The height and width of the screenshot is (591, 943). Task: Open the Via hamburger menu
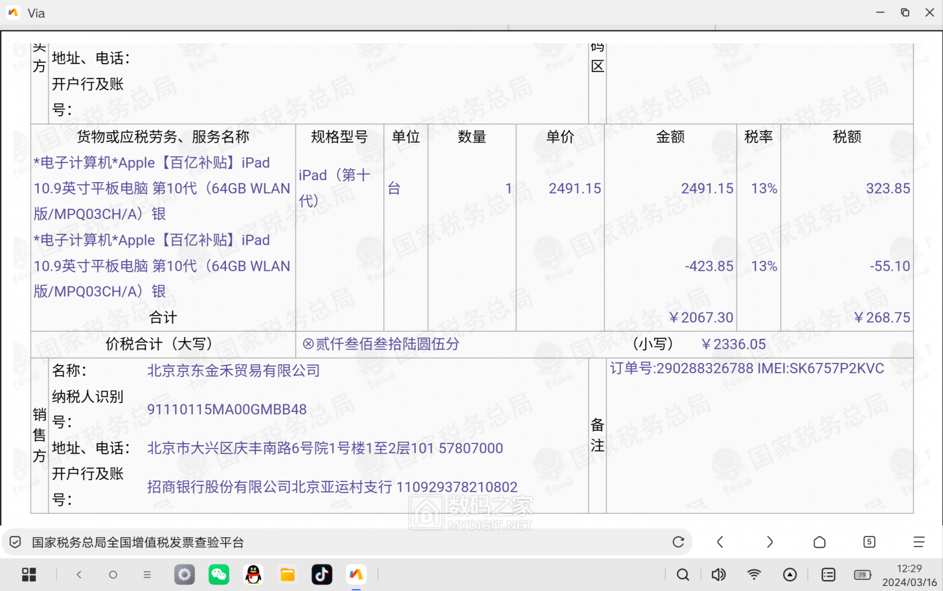[918, 542]
